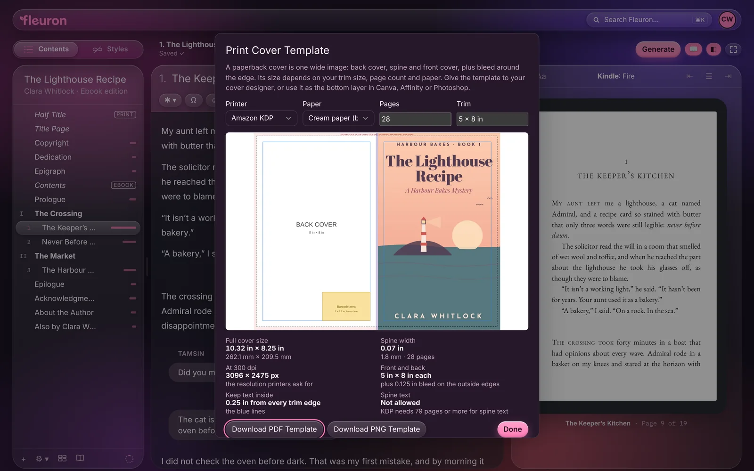Screen dimensions: 754x471
Task: Click the cover template preview image
Action: click(377, 231)
